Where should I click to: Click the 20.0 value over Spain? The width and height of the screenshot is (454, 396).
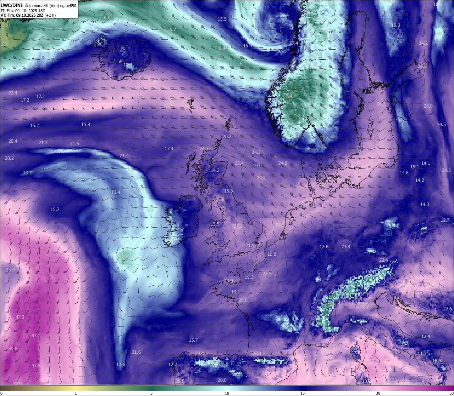tap(222, 380)
